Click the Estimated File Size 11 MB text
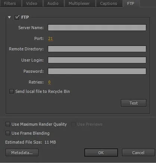The width and height of the screenshot is (156, 163). 31,142
